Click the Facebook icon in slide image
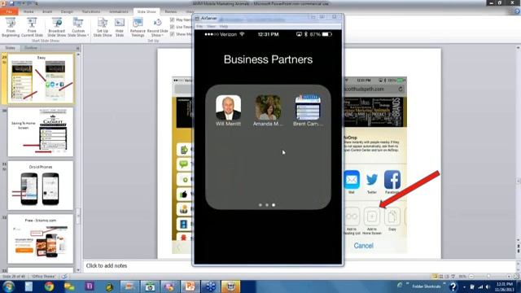This screenshot has width=521, height=293. 392,180
